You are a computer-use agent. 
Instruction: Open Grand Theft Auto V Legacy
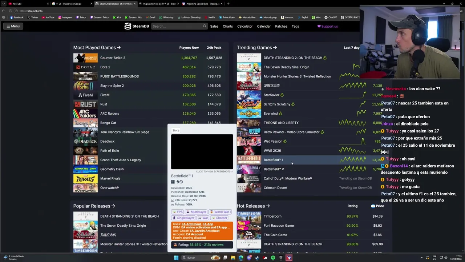[x=121, y=160]
